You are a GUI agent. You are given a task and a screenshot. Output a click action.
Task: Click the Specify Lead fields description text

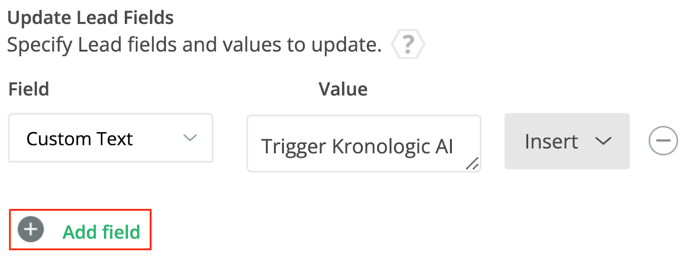(194, 45)
